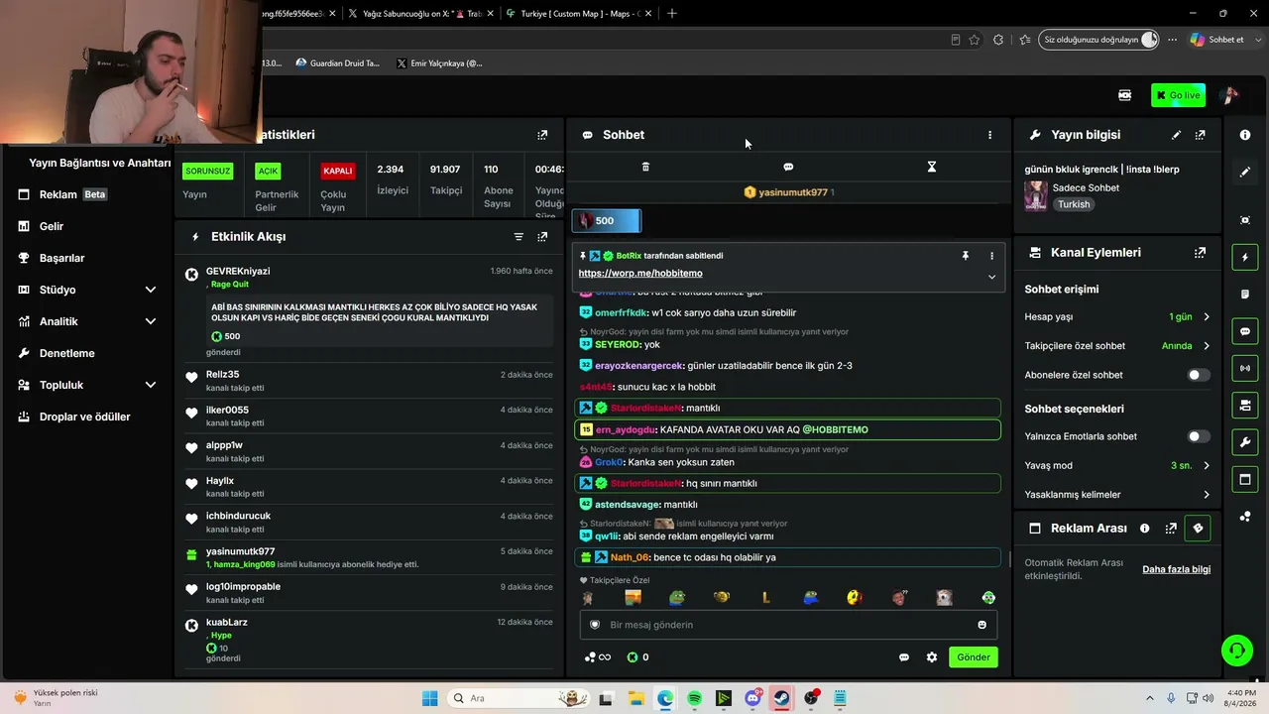Viewport: 1269px width, 714px height.
Task: Open Steam from the taskbar
Action: 782,698
